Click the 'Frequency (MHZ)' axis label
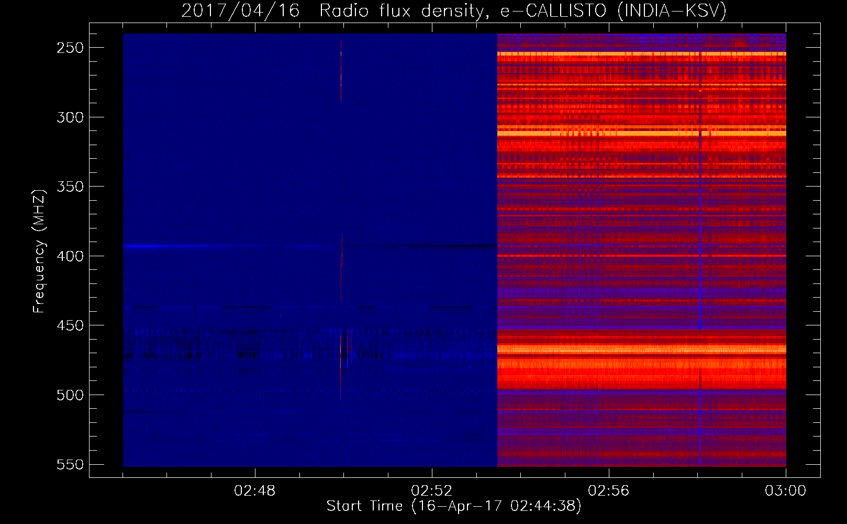This screenshot has width=847, height=524. coord(39,251)
